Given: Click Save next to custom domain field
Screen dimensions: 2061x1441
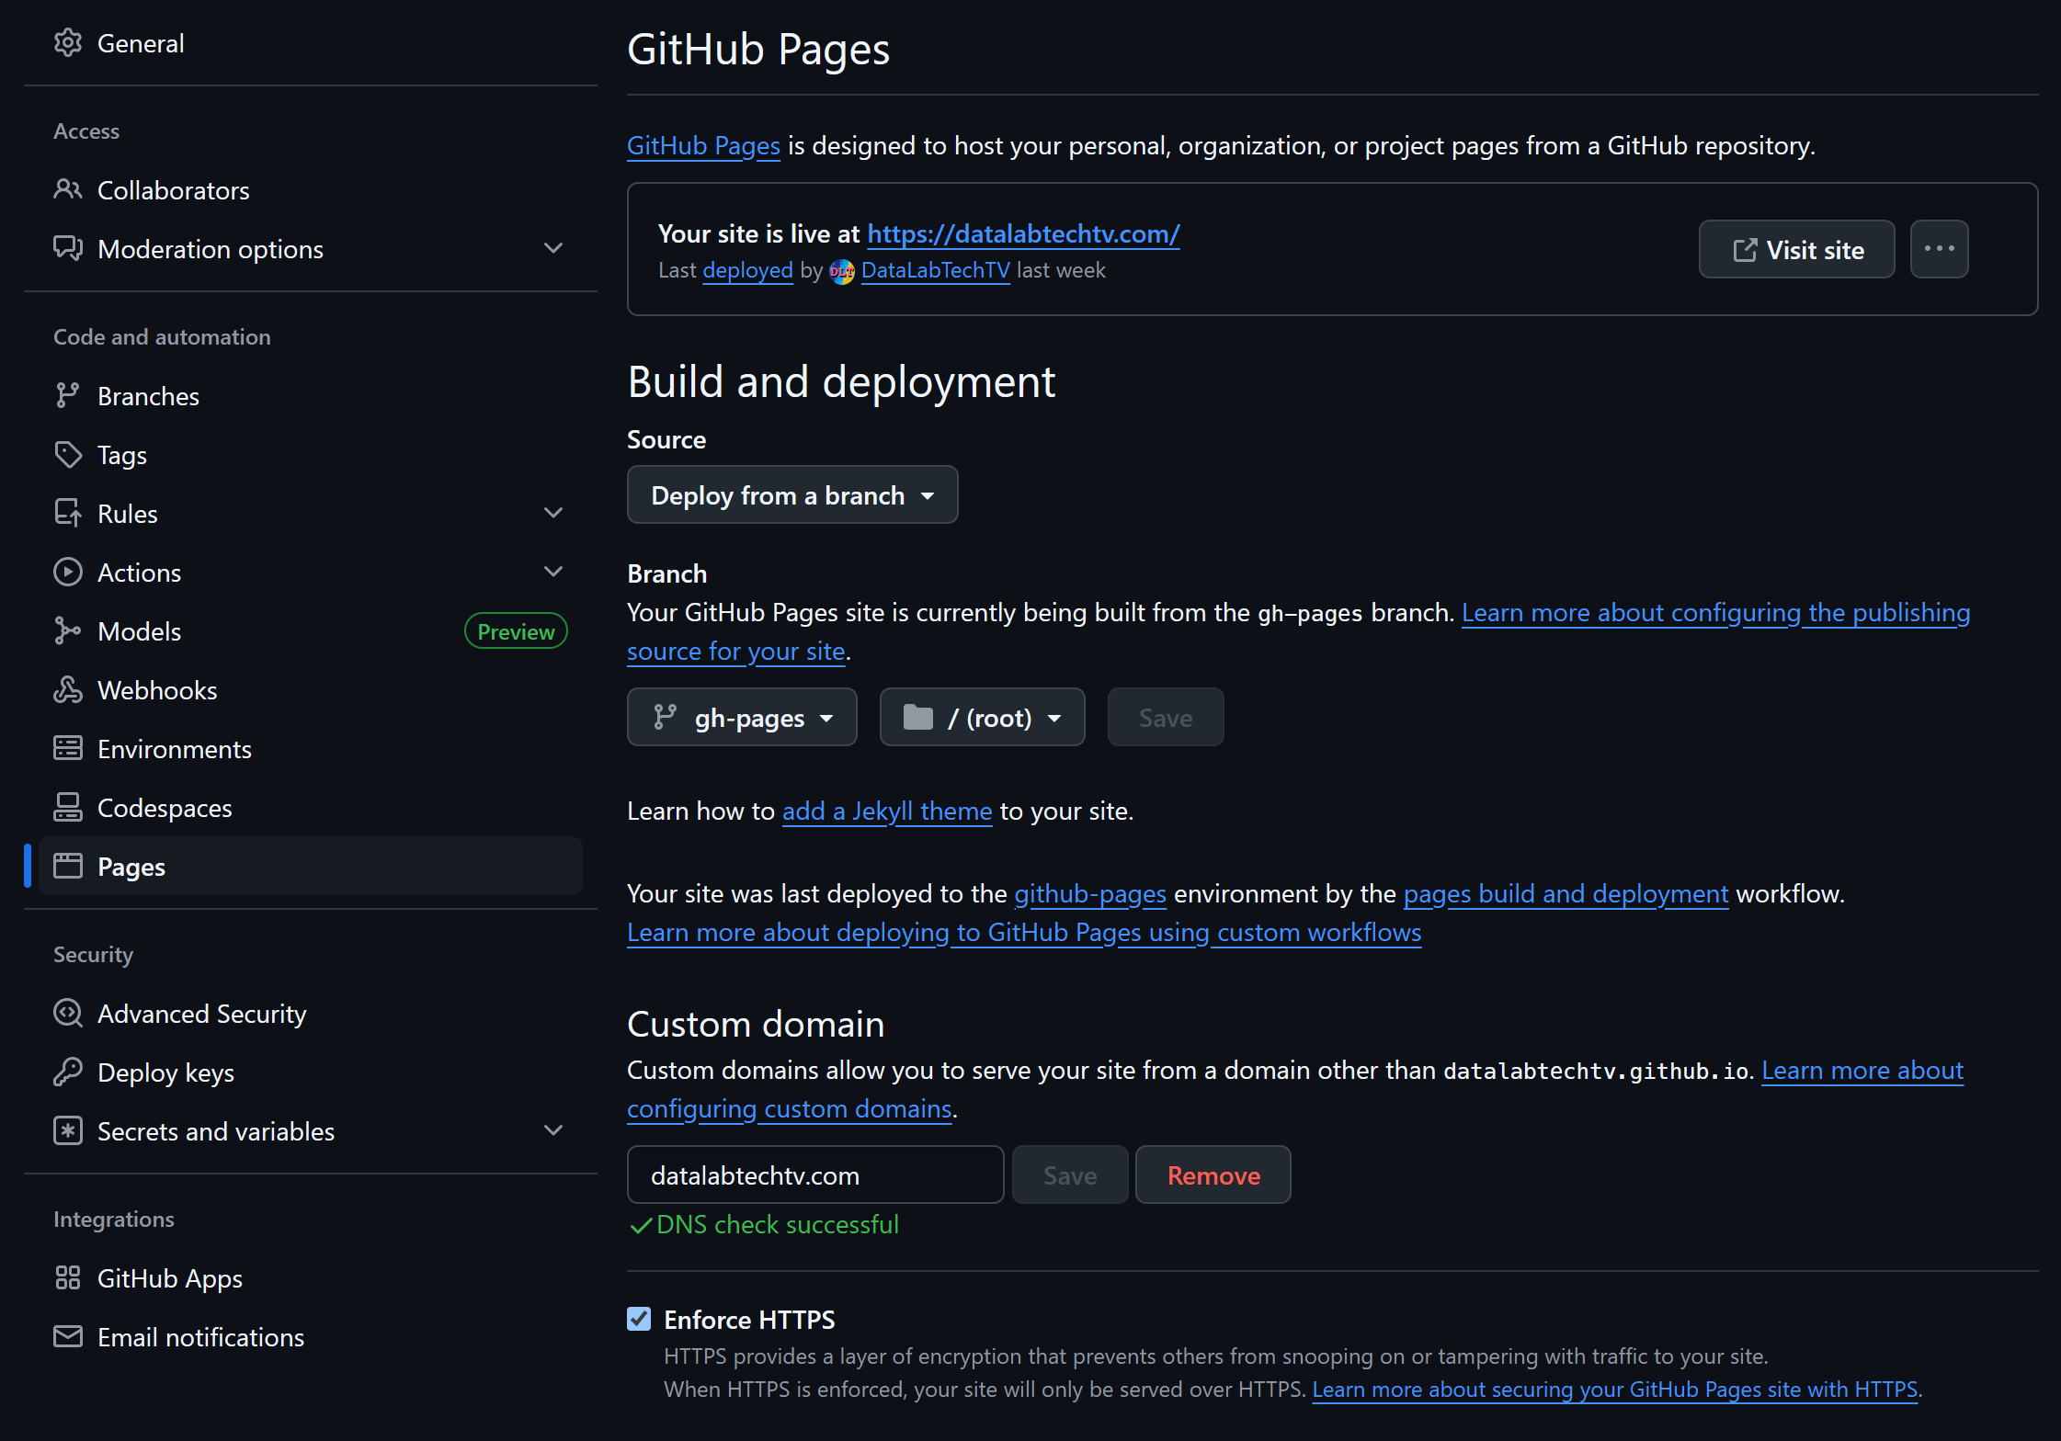Looking at the screenshot, I should coord(1070,1175).
